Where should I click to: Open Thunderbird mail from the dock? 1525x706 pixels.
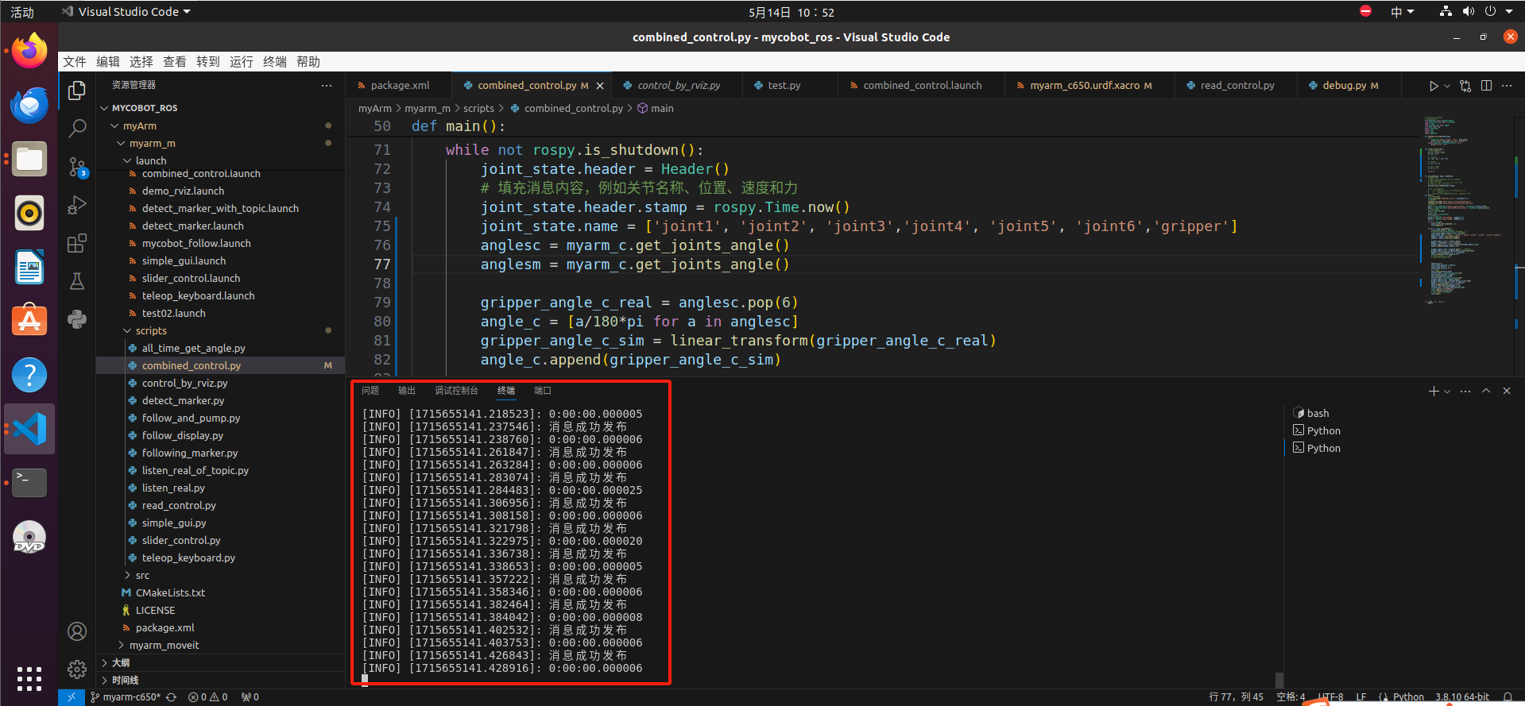(29, 106)
